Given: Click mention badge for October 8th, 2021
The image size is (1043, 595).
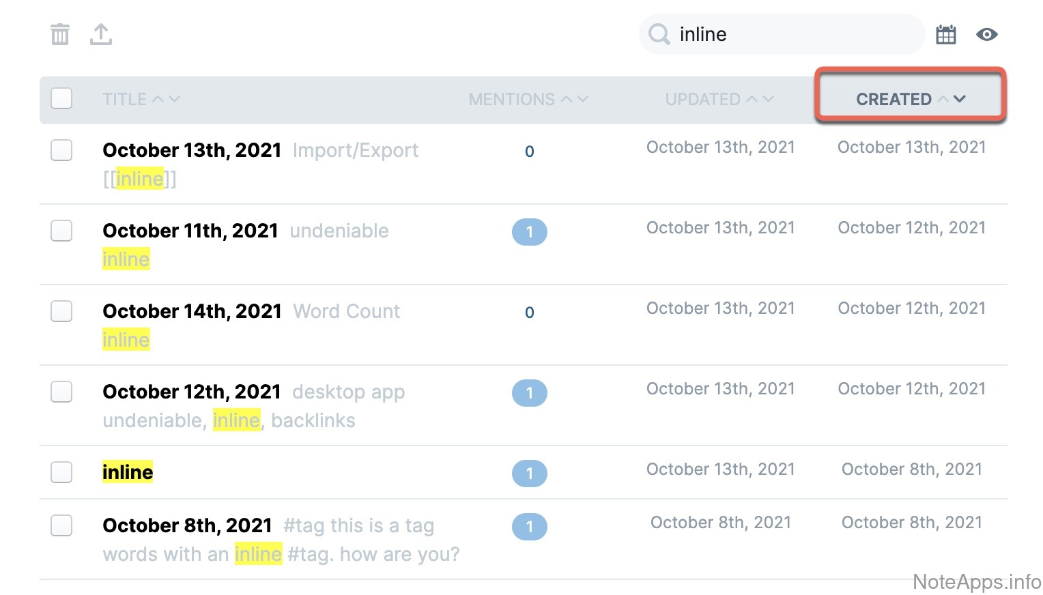Looking at the screenshot, I should pyautogui.click(x=529, y=527).
